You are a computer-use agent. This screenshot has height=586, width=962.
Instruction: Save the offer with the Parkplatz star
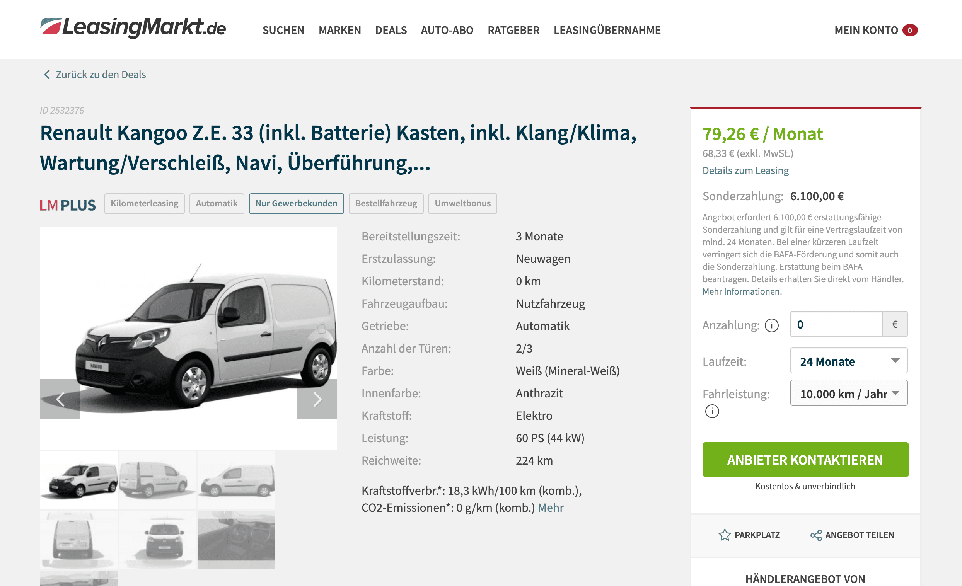point(725,535)
